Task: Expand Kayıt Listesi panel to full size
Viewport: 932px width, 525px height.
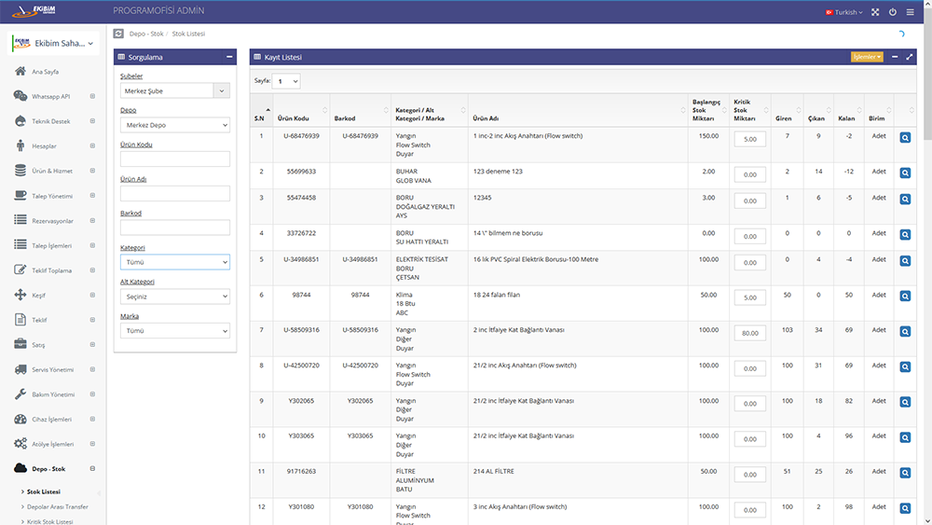Action: (x=910, y=57)
